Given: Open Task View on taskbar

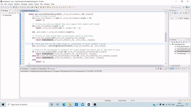Looking at the screenshot, I should [x=58, y=104].
